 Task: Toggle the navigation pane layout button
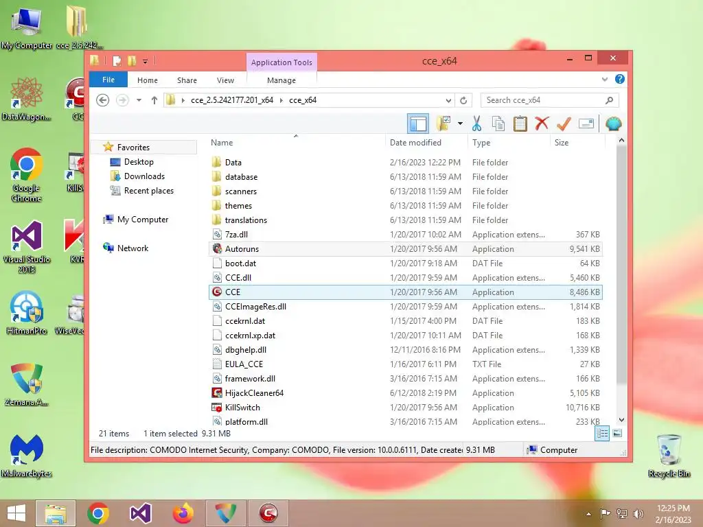418,124
